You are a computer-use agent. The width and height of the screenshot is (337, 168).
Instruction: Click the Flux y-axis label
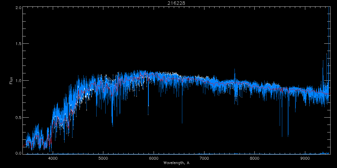(x=11, y=81)
